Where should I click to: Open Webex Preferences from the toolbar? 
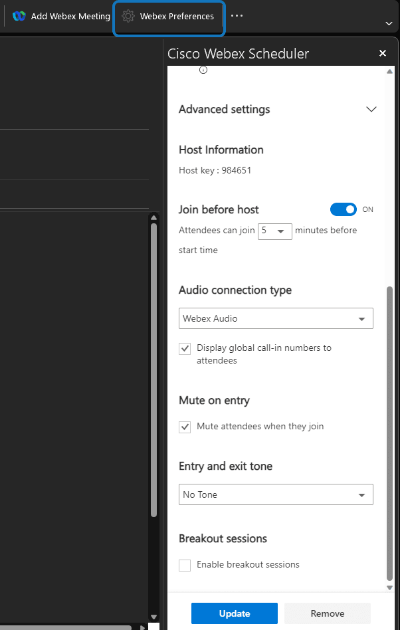tap(177, 16)
